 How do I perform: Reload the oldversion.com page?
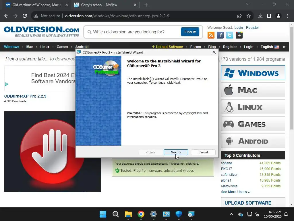[25, 16]
